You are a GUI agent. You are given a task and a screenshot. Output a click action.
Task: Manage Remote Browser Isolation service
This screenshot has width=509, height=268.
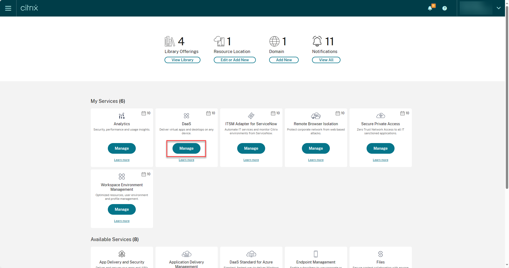(316, 148)
